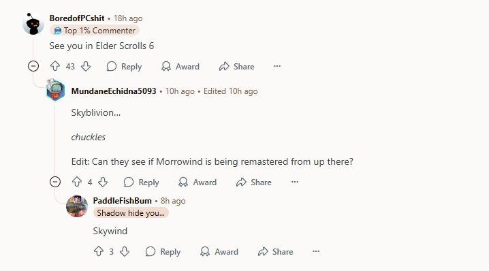The height and width of the screenshot is (271, 489).
Task: Share MundaneEchidna5093's comment
Action: tap(254, 182)
